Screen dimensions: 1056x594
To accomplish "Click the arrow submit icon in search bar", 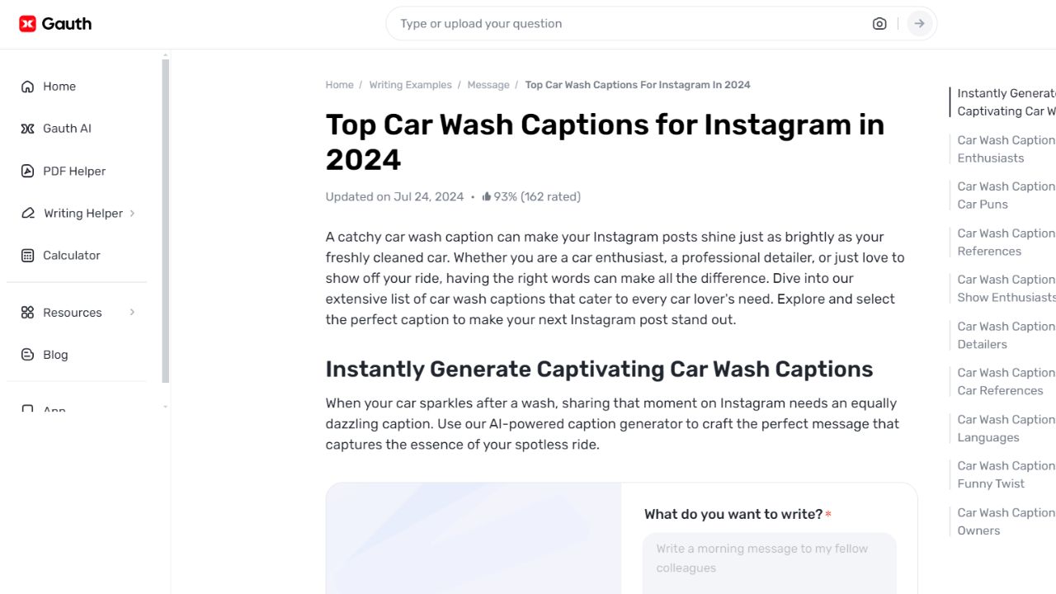I will (918, 23).
